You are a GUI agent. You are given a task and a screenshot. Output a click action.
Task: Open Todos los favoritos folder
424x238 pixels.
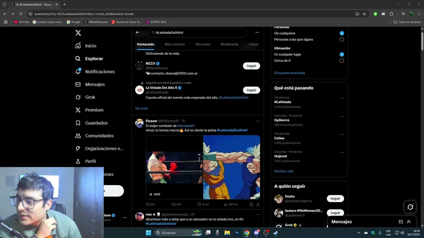point(407,22)
